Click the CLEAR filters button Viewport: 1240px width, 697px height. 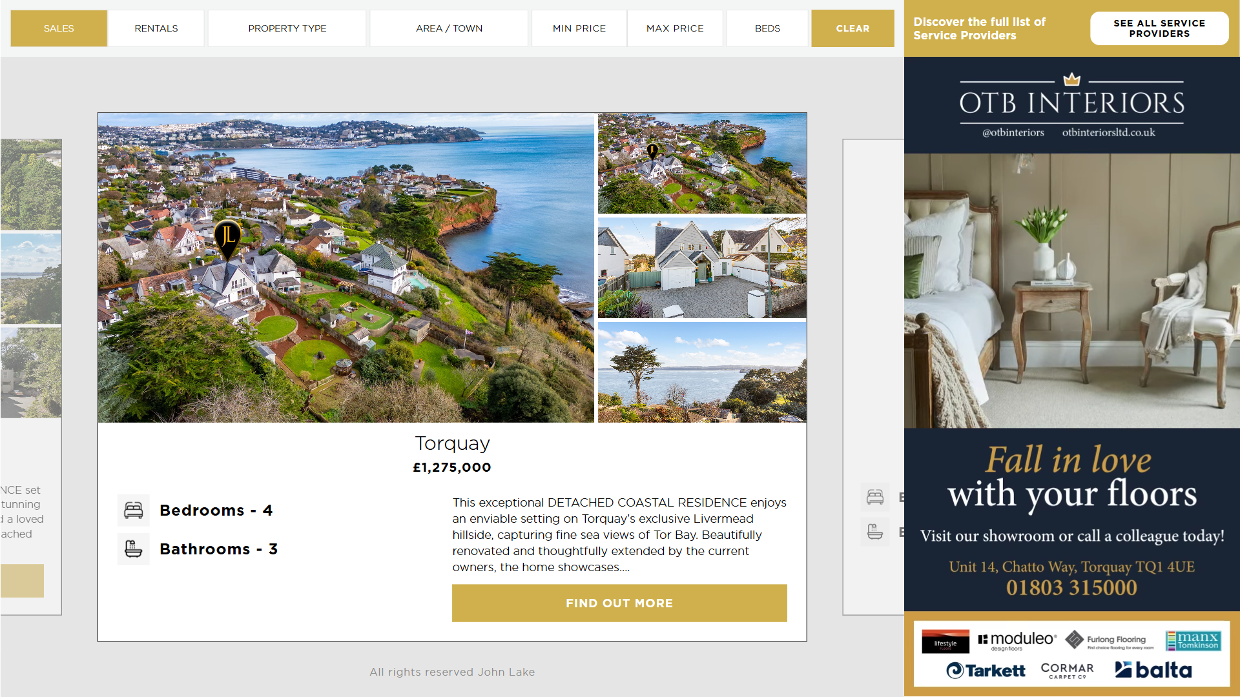point(853,28)
